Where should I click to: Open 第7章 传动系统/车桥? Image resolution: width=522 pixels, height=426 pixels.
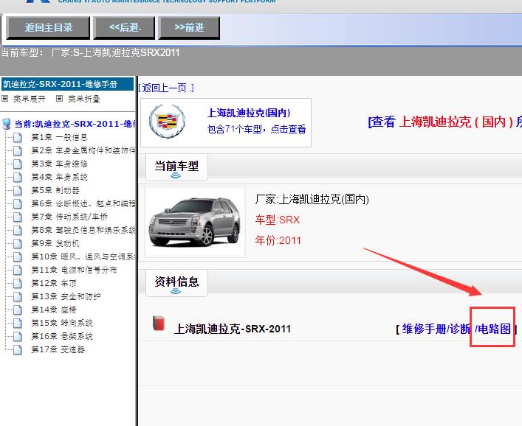click(69, 217)
